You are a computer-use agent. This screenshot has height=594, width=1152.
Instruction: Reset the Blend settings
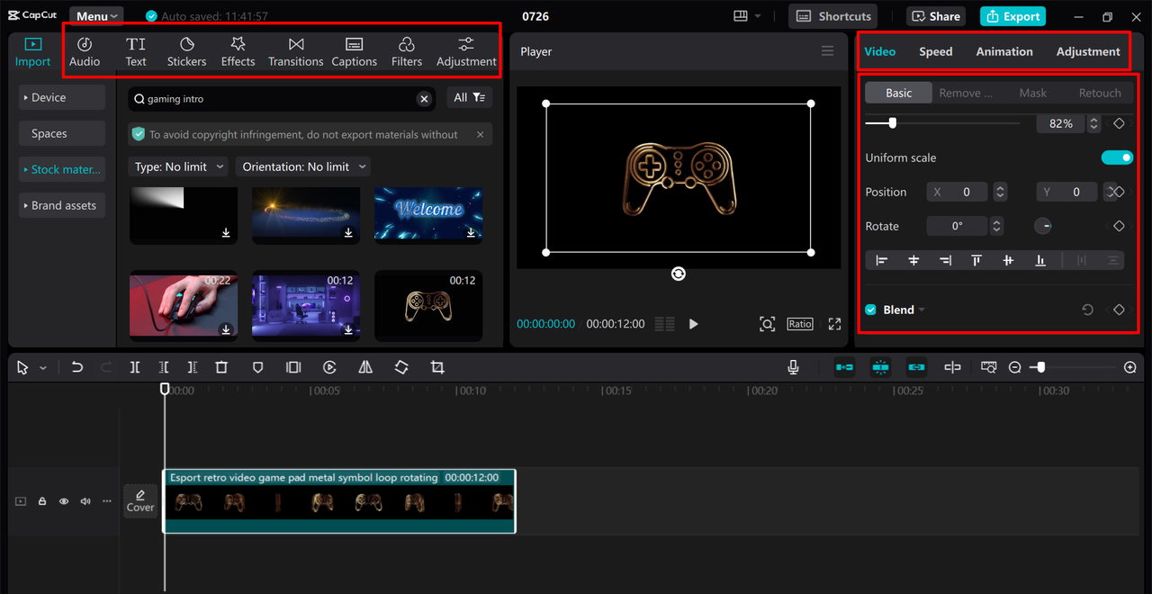click(x=1087, y=310)
